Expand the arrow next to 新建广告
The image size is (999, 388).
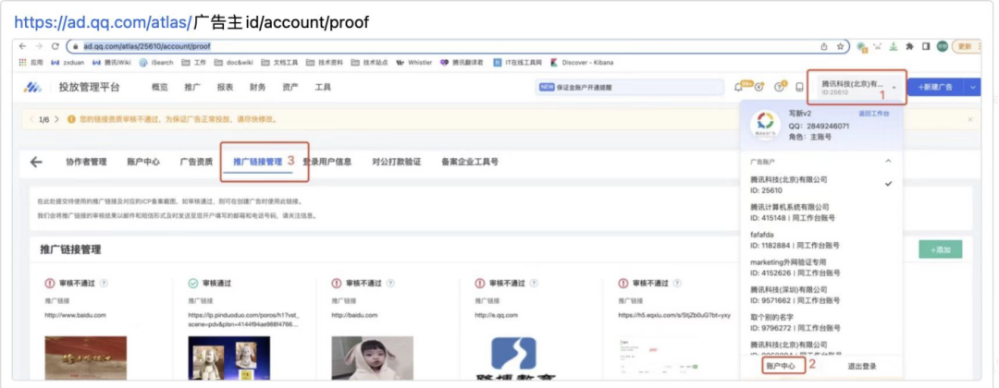tap(973, 88)
